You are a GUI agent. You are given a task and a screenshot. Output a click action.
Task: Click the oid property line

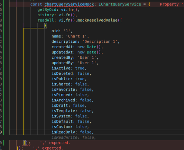point(62,31)
